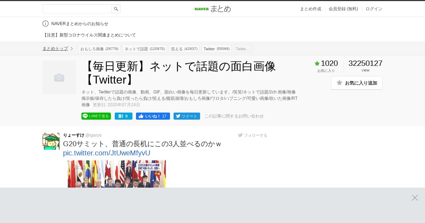Viewport: 425px width, 223px height.
Task: Click the Hatena bookmark B! button
Action: 124,116
